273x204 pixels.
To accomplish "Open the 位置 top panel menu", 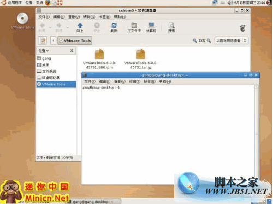I will coord(29,3).
